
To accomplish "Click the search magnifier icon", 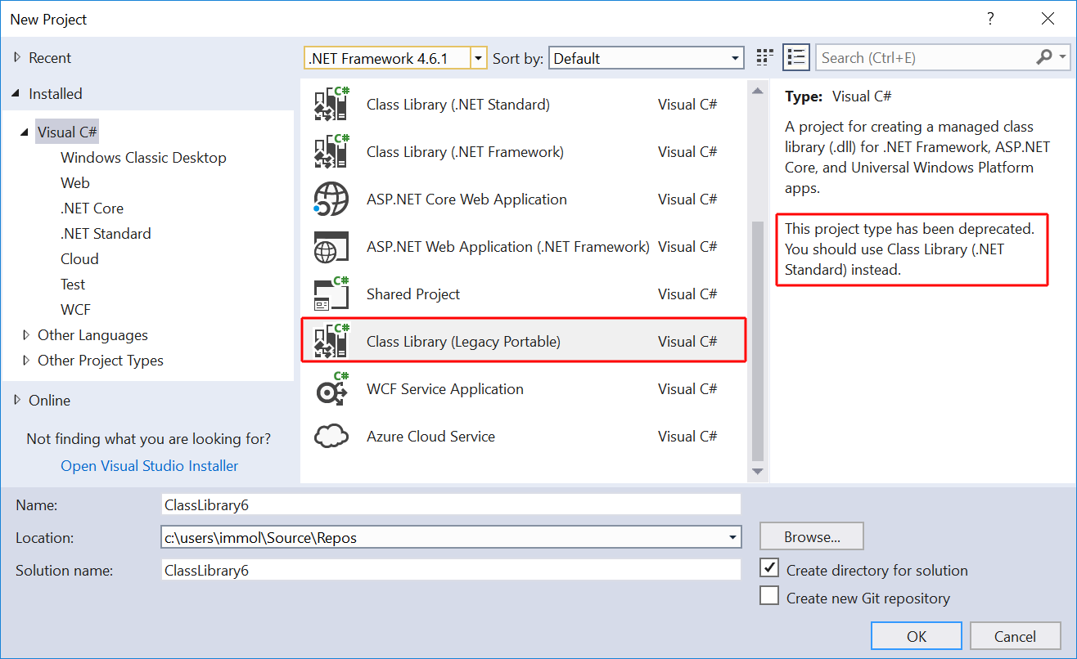I will click(x=1044, y=57).
